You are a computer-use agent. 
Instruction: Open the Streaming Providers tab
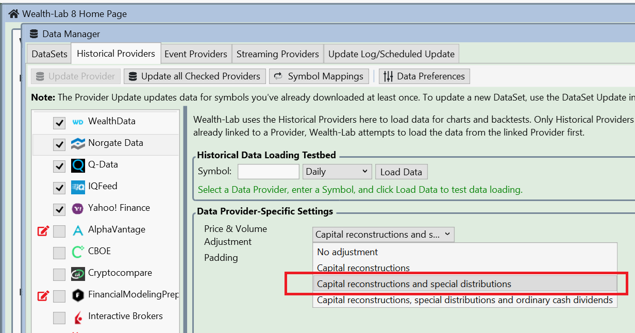[x=277, y=54]
